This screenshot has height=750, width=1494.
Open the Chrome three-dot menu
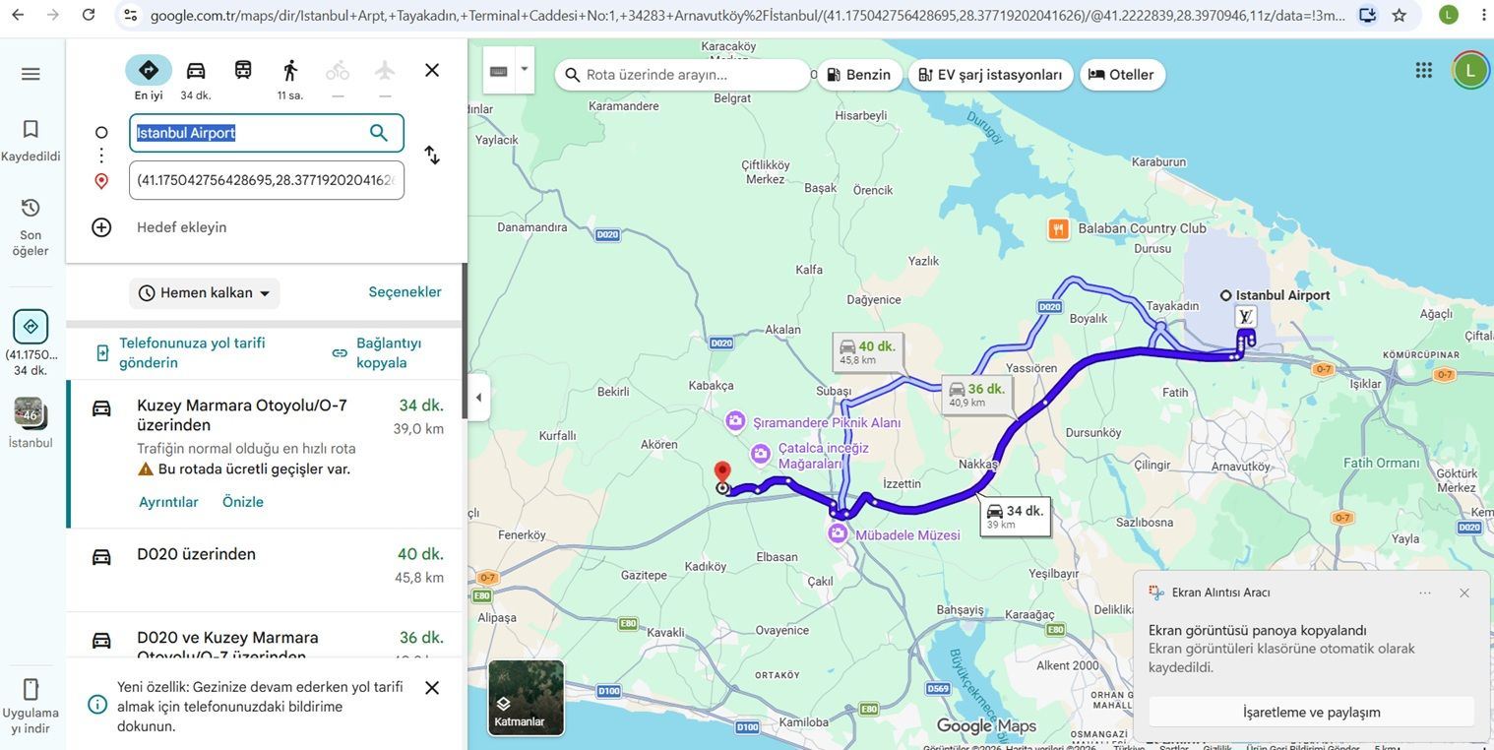point(1483,15)
